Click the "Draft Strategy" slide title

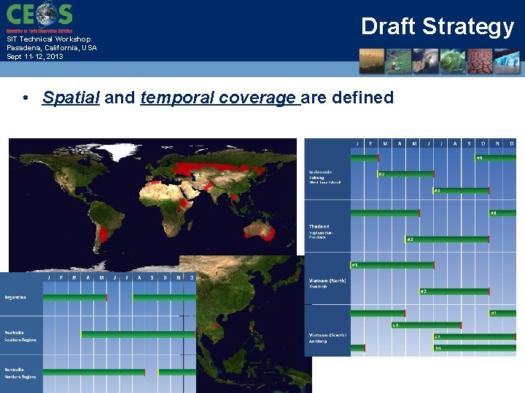click(x=437, y=27)
